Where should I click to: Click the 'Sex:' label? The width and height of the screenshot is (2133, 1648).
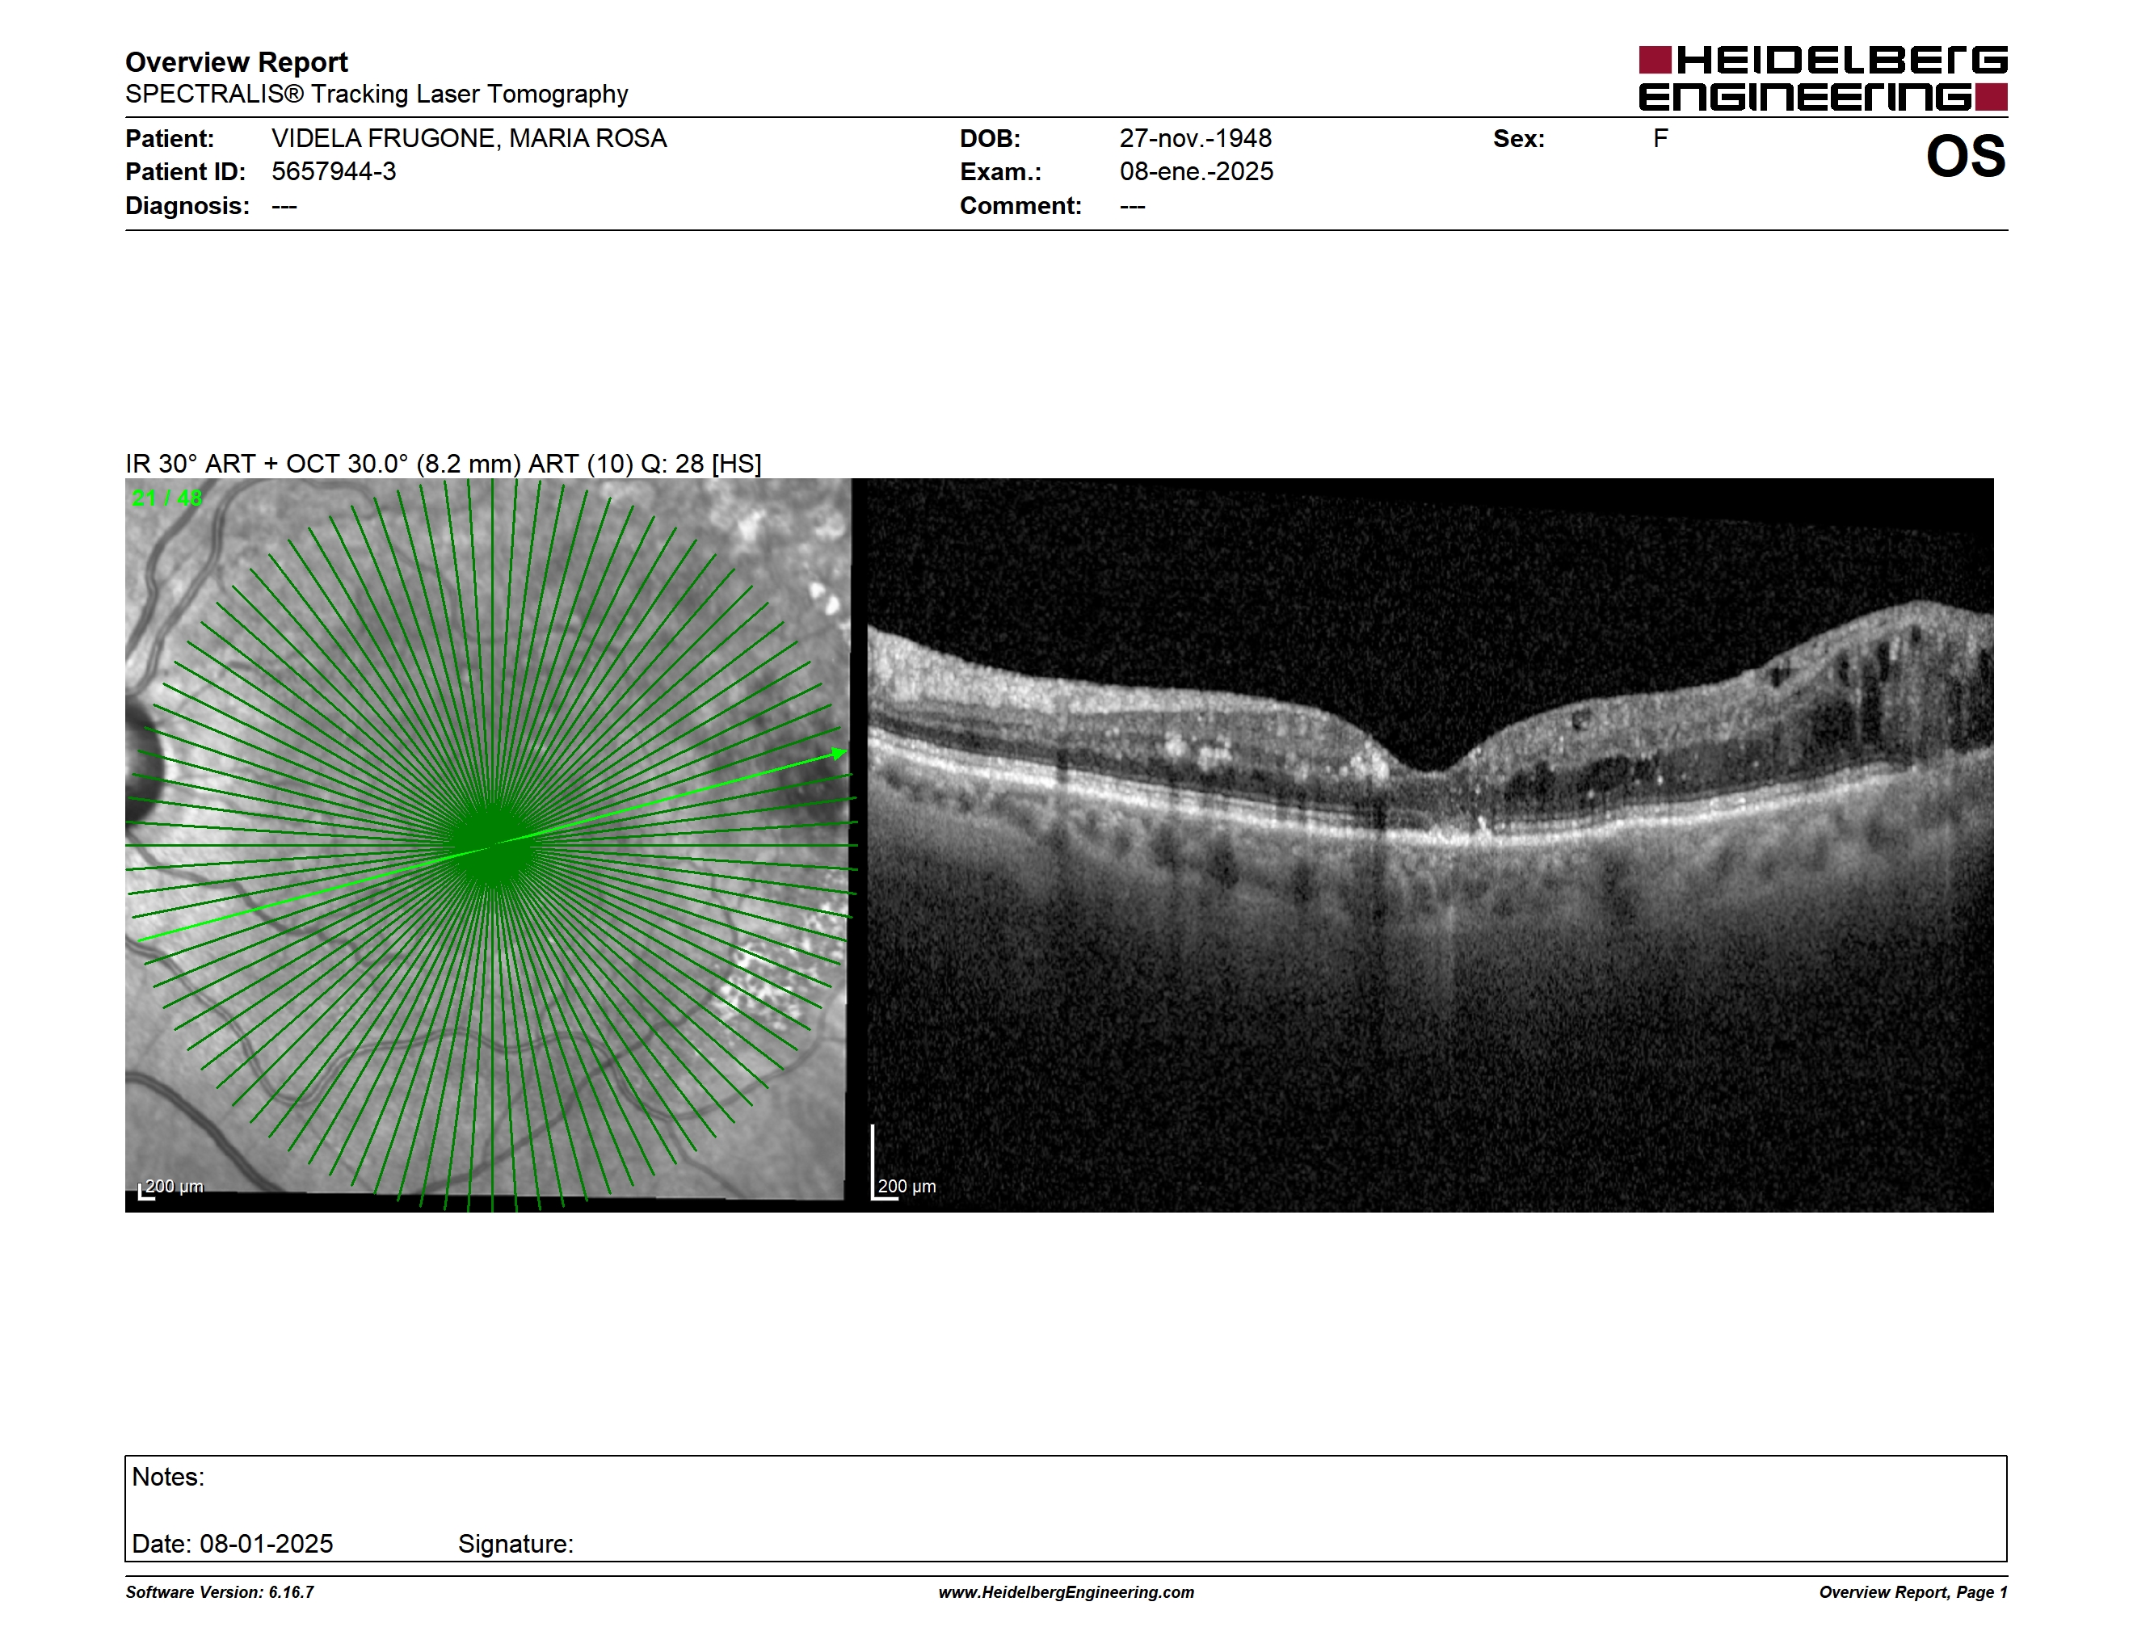(1519, 139)
